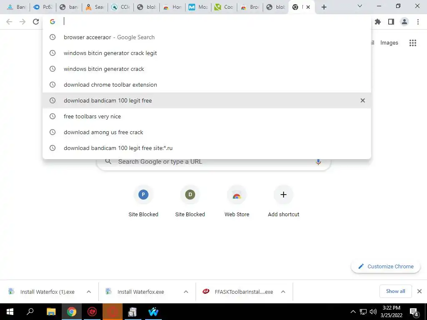Image resolution: width=427 pixels, height=320 pixels.
Task: Open a new tab with plus button
Action: pos(324,7)
